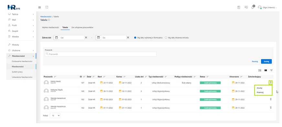Expand the Wall sidebar item
This screenshot has height=127, width=282.
click(21, 20)
